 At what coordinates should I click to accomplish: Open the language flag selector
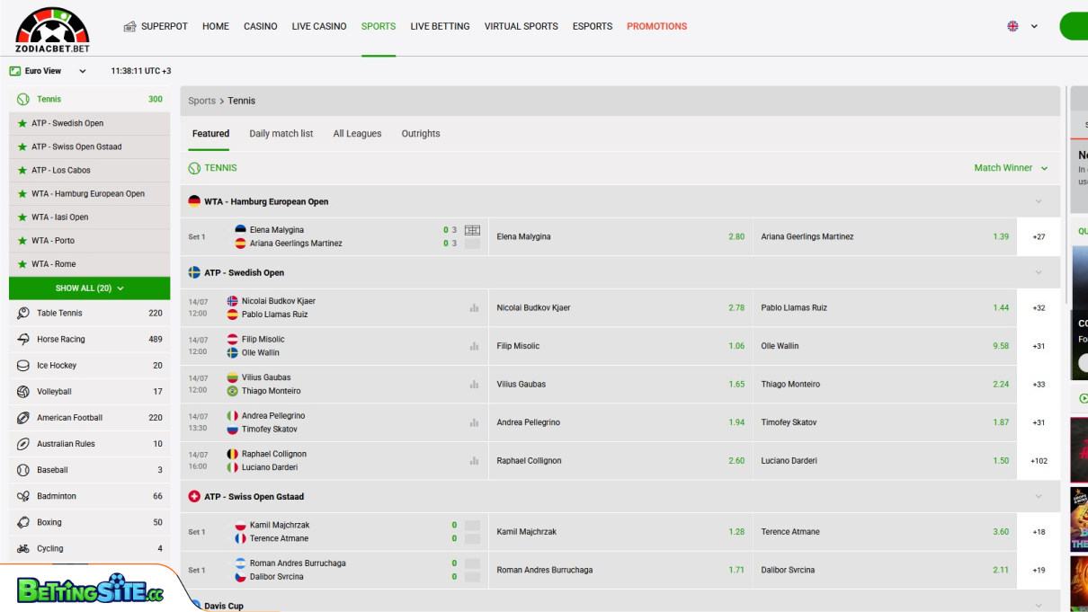click(x=1021, y=27)
